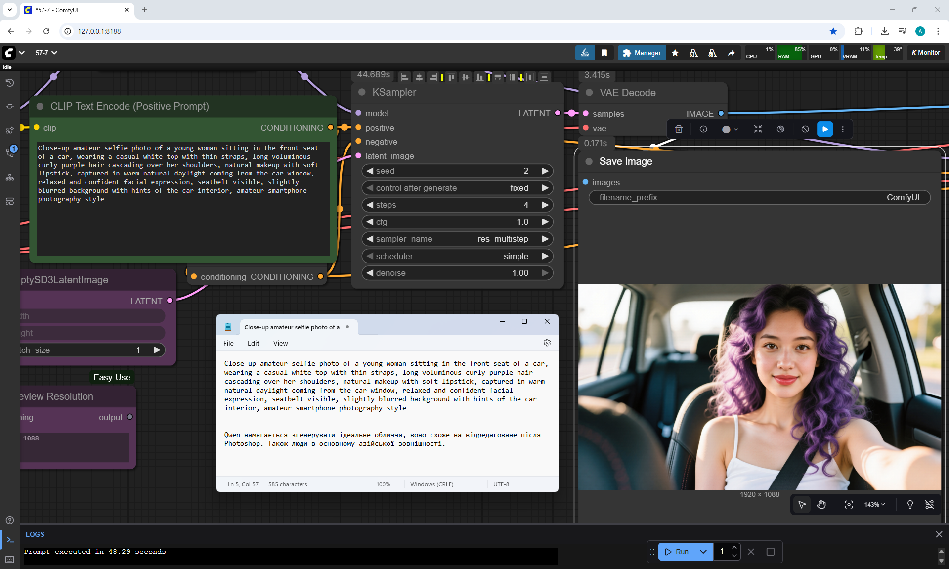
Task: Toggle the bottom panel terminal icon
Action: (x=10, y=539)
